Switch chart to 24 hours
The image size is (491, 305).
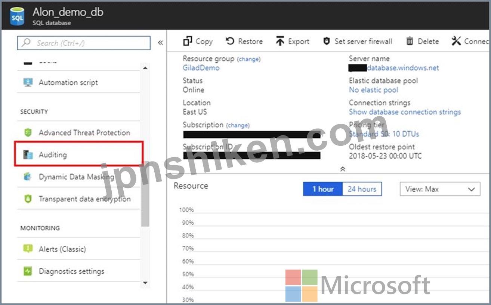tap(362, 189)
